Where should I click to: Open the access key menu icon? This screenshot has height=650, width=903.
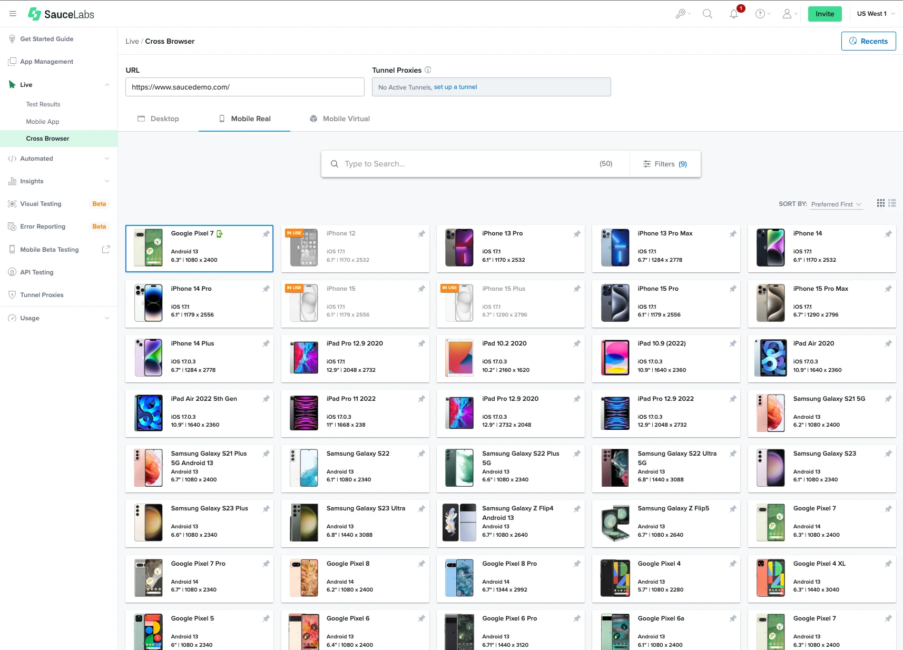coord(682,14)
